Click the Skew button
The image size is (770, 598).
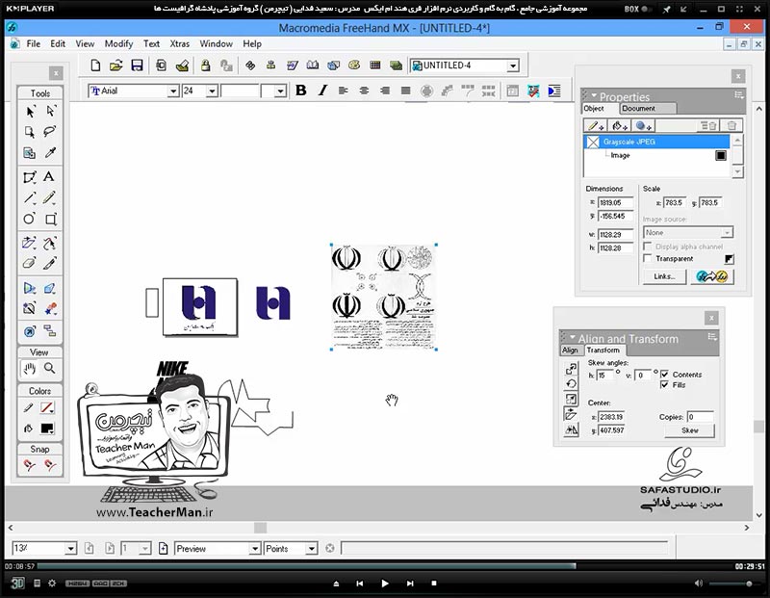click(689, 430)
